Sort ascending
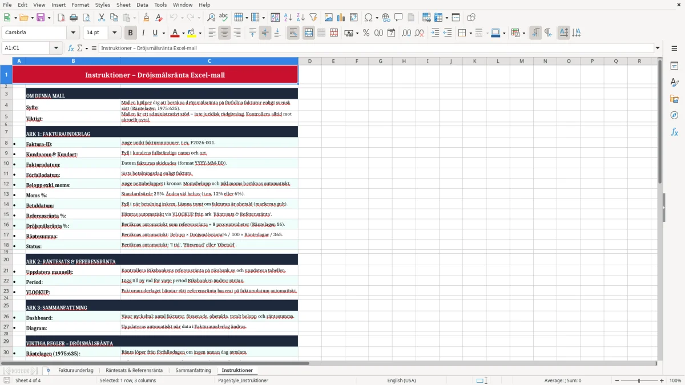Image resolution: width=685 pixels, height=385 pixels. point(288,18)
